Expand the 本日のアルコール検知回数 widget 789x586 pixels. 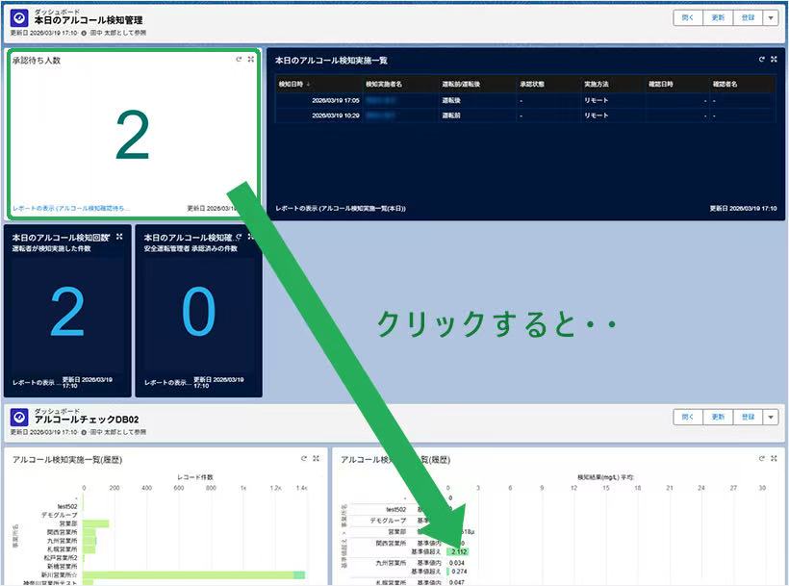click(119, 236)
